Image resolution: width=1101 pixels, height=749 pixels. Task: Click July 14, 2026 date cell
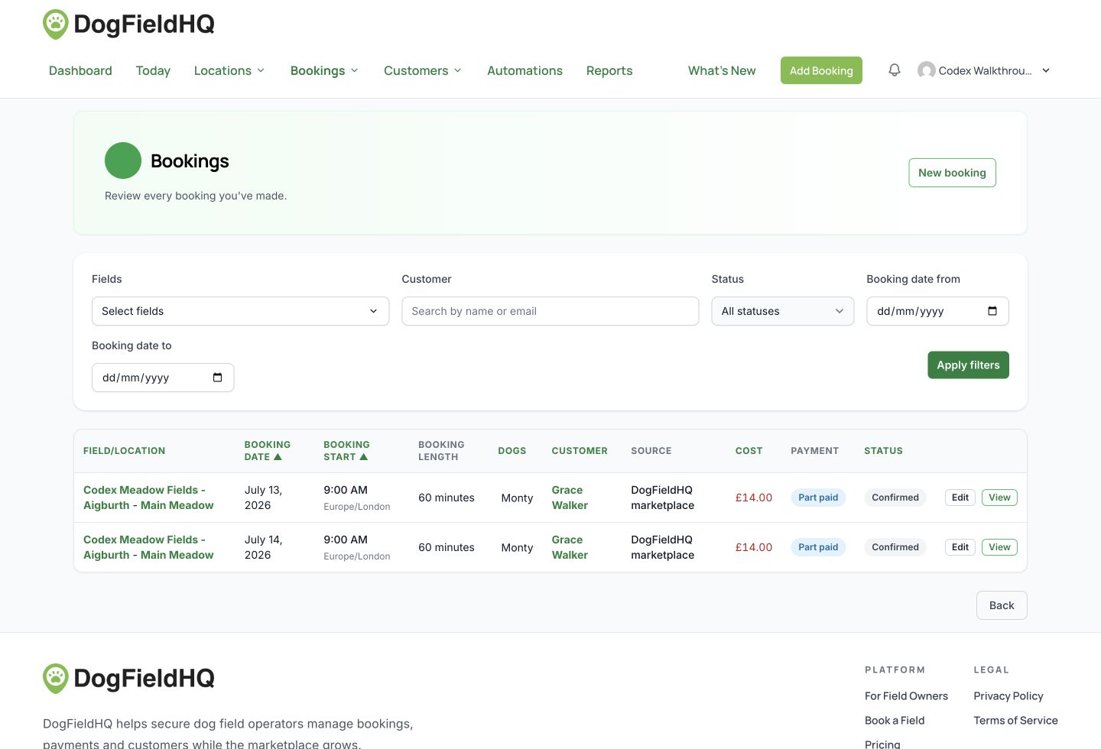[264, 547]
